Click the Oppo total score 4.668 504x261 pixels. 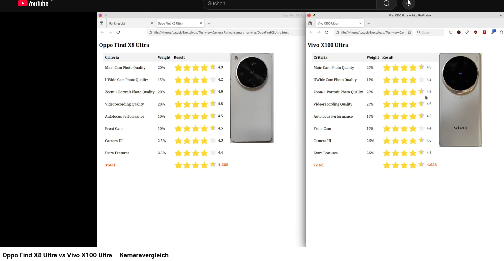pos(223,165)
